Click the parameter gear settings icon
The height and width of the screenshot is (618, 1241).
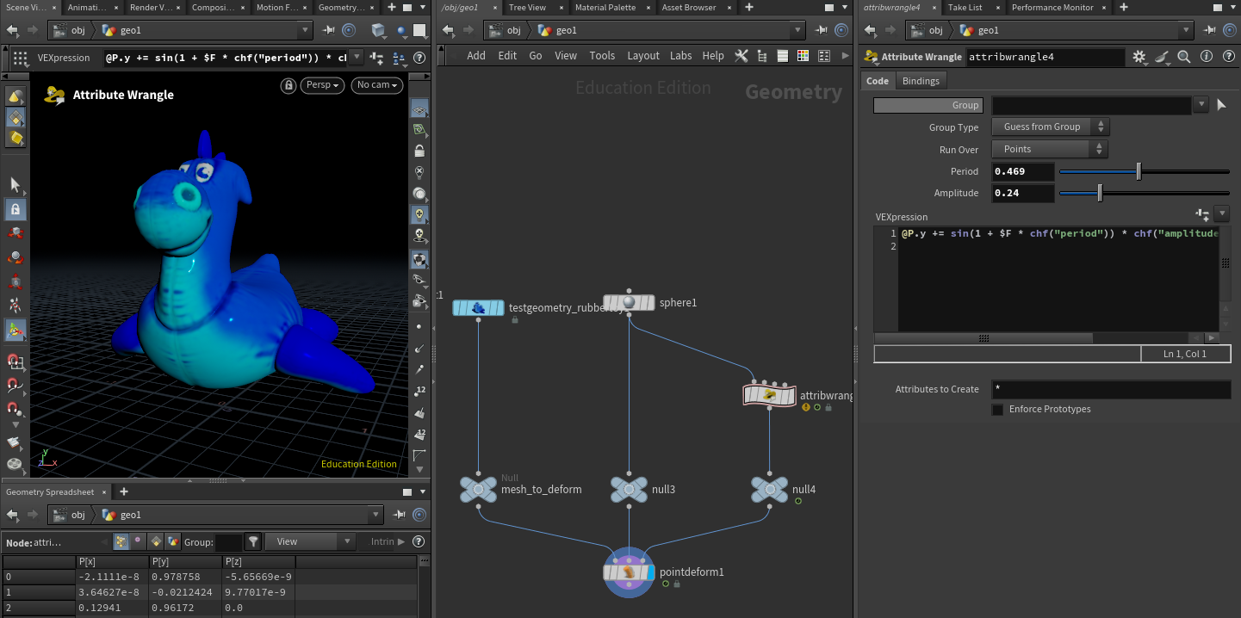pos(1139,58)
